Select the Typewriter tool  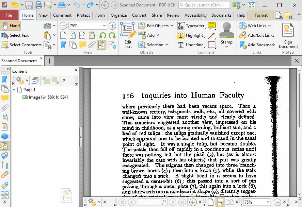click(x=191, y=26)
